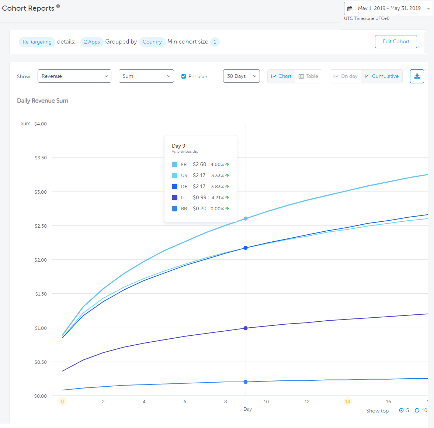The width and height of the screenshot is (434, 428).
Task: Click the DE color swatch in tooltip
Action: tap(175, 187)
